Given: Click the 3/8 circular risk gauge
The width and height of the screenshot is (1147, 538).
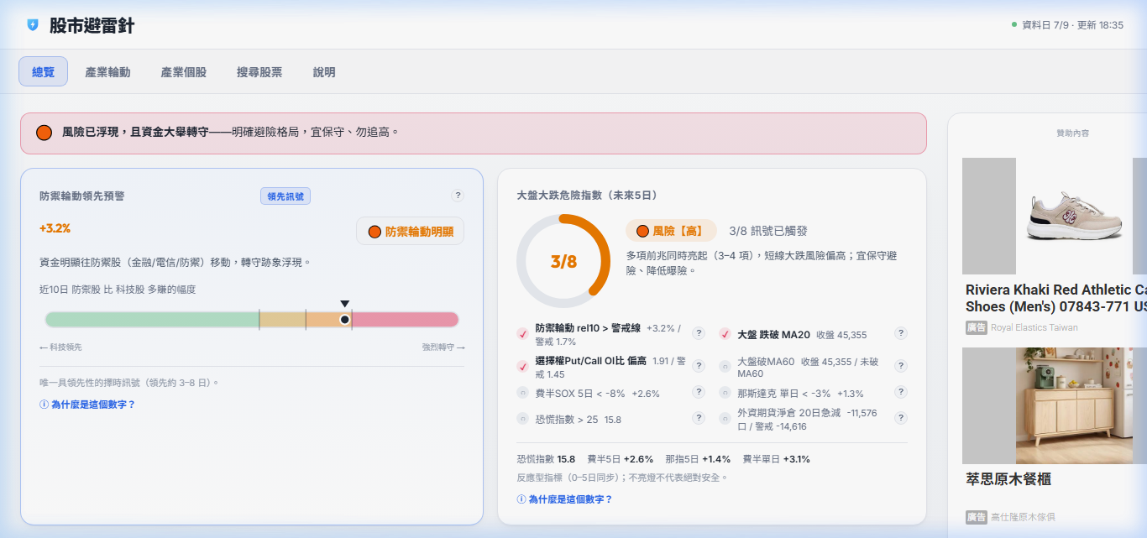Looking at the screenshot, I should [563, 261].
